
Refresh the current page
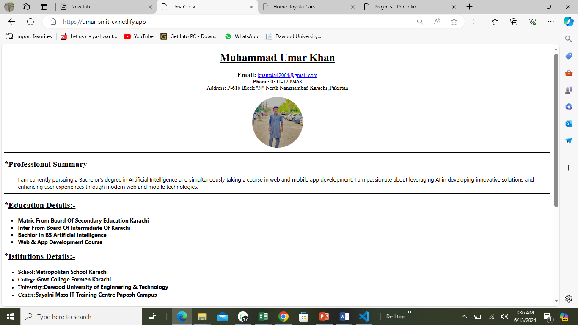tap(30, 22)
